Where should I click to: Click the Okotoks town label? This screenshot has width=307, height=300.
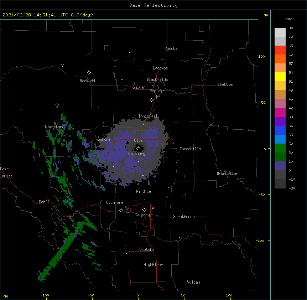147,249
